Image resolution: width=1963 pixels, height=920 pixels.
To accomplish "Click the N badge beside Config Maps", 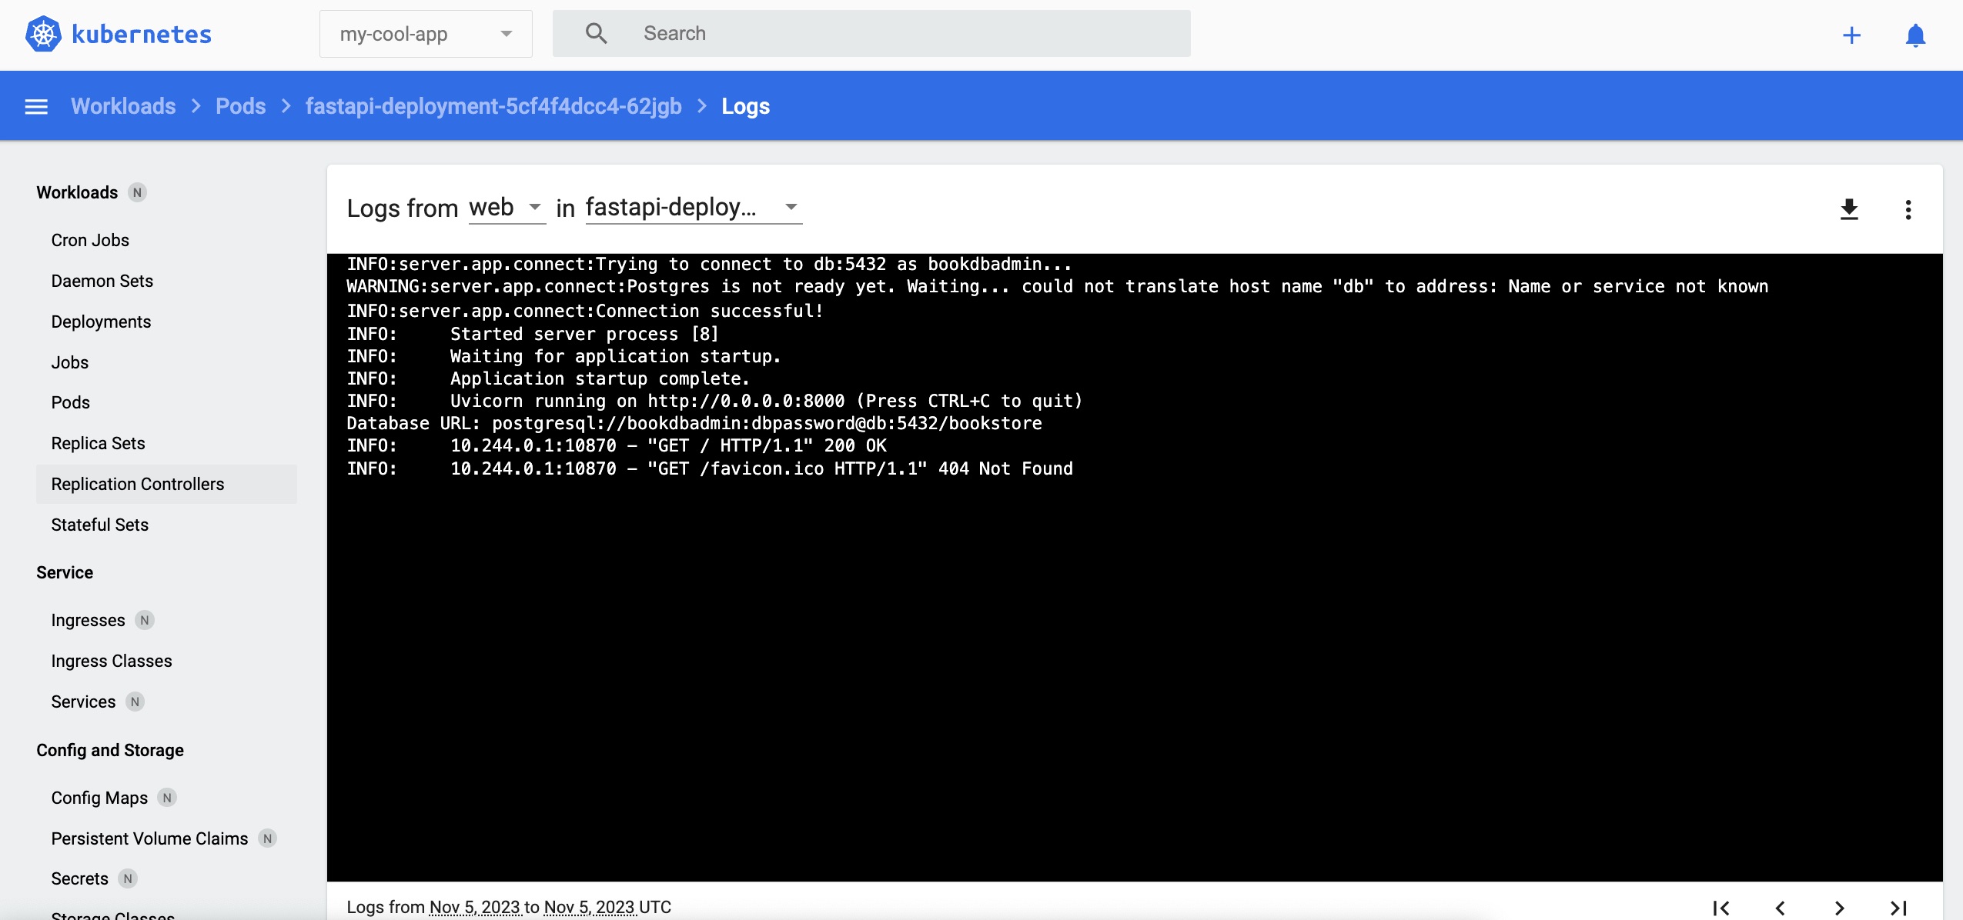I will pos(167,798).
